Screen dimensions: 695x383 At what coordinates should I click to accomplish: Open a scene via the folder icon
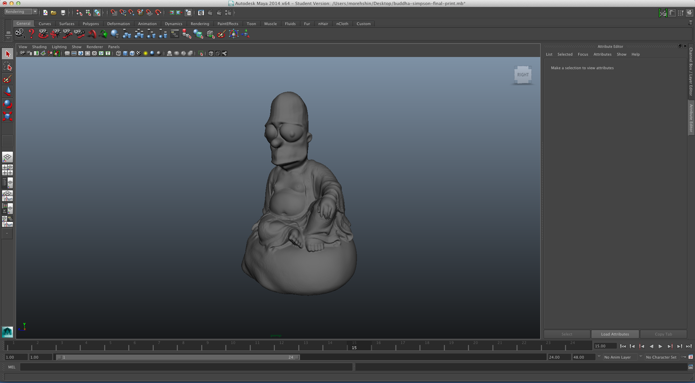click(x=54, y=13)
